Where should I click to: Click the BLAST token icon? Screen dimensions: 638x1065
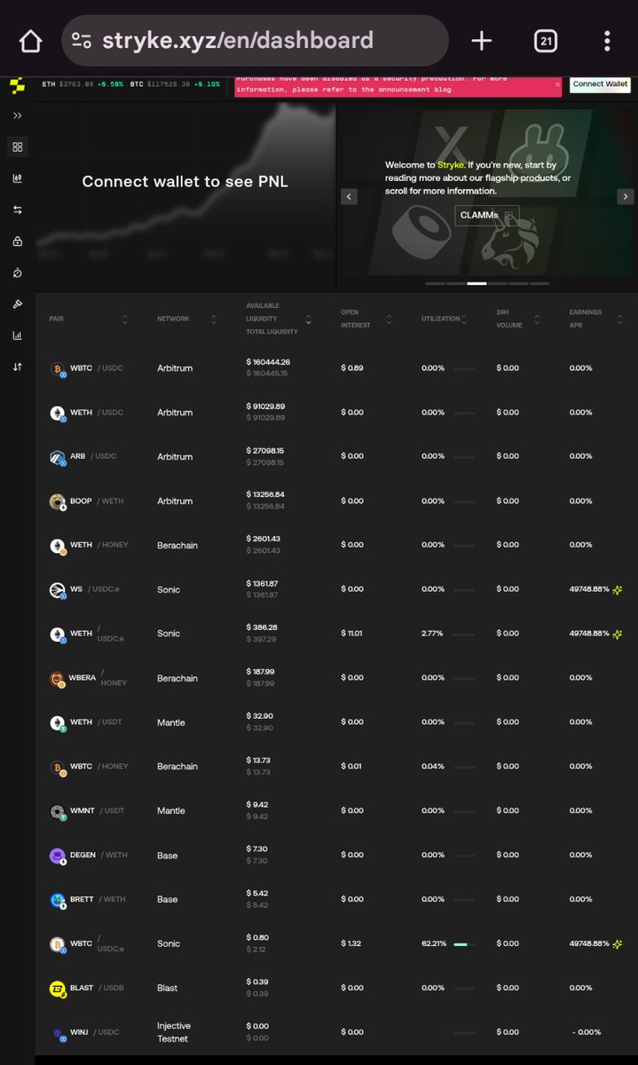(58, 989)
